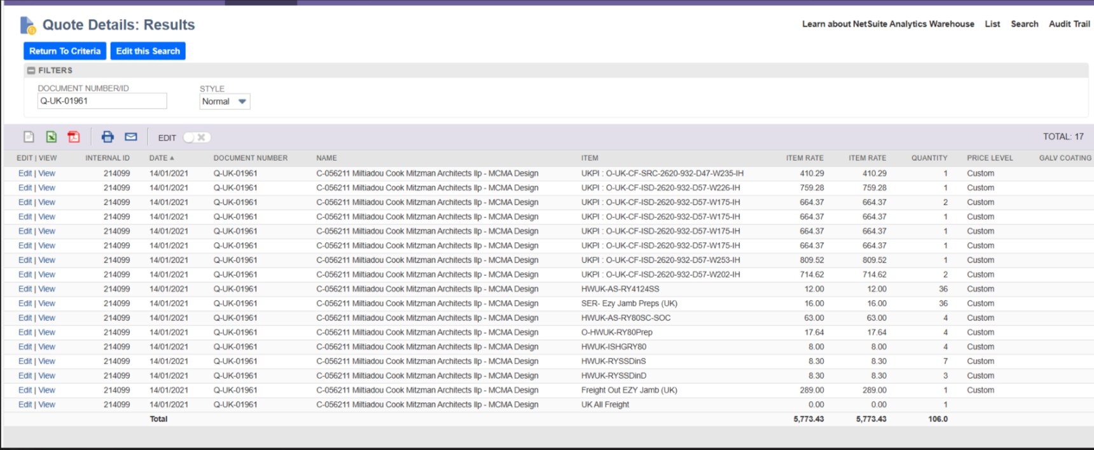Click the Email envelope icon
Viewport: 1094px width, 450px height.
[x=131, y=137]
